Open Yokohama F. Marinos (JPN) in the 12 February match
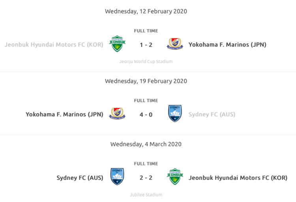This screenshot has height=202, width=296. 227,45
